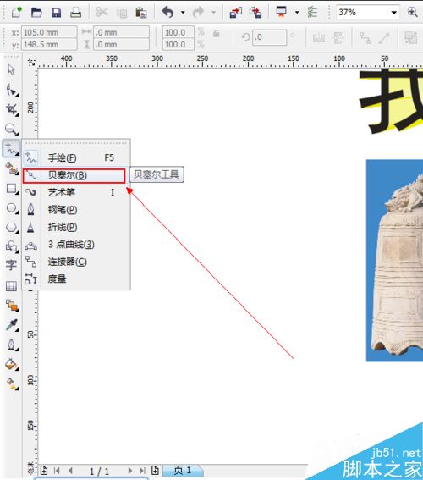Select the Rectangle tool
This screenshot has height=480, width=423.
coord(12,188)
